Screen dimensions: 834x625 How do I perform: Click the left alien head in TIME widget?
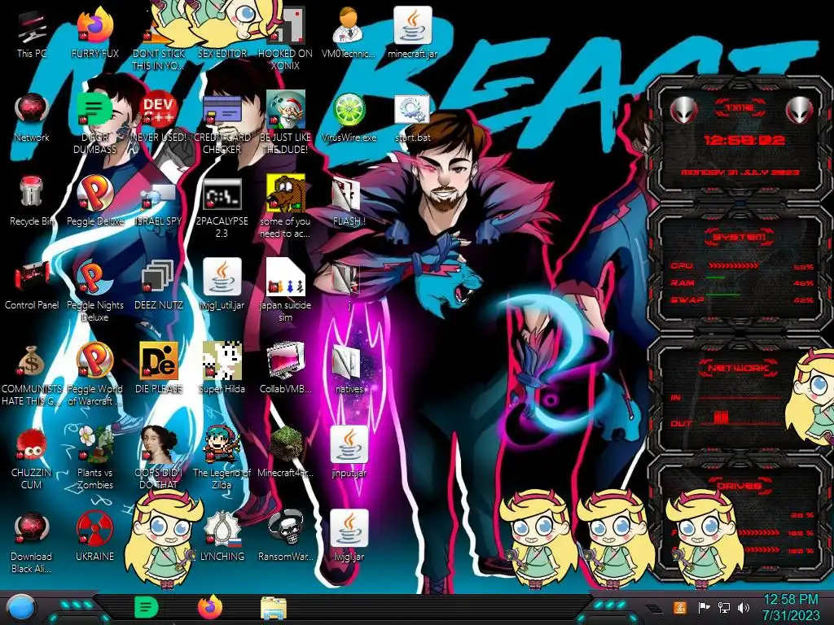684,110
